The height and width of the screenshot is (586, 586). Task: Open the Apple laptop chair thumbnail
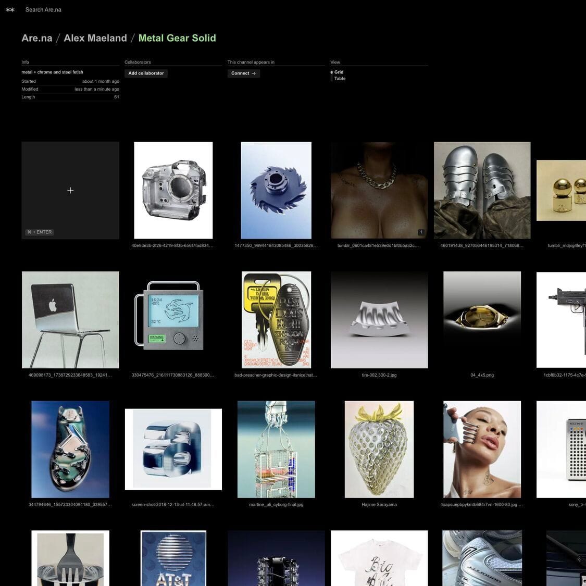click(70, 320)
